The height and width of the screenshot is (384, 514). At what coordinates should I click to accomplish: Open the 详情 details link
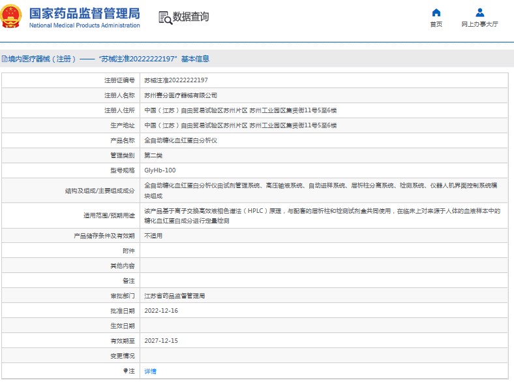(150, 371)
